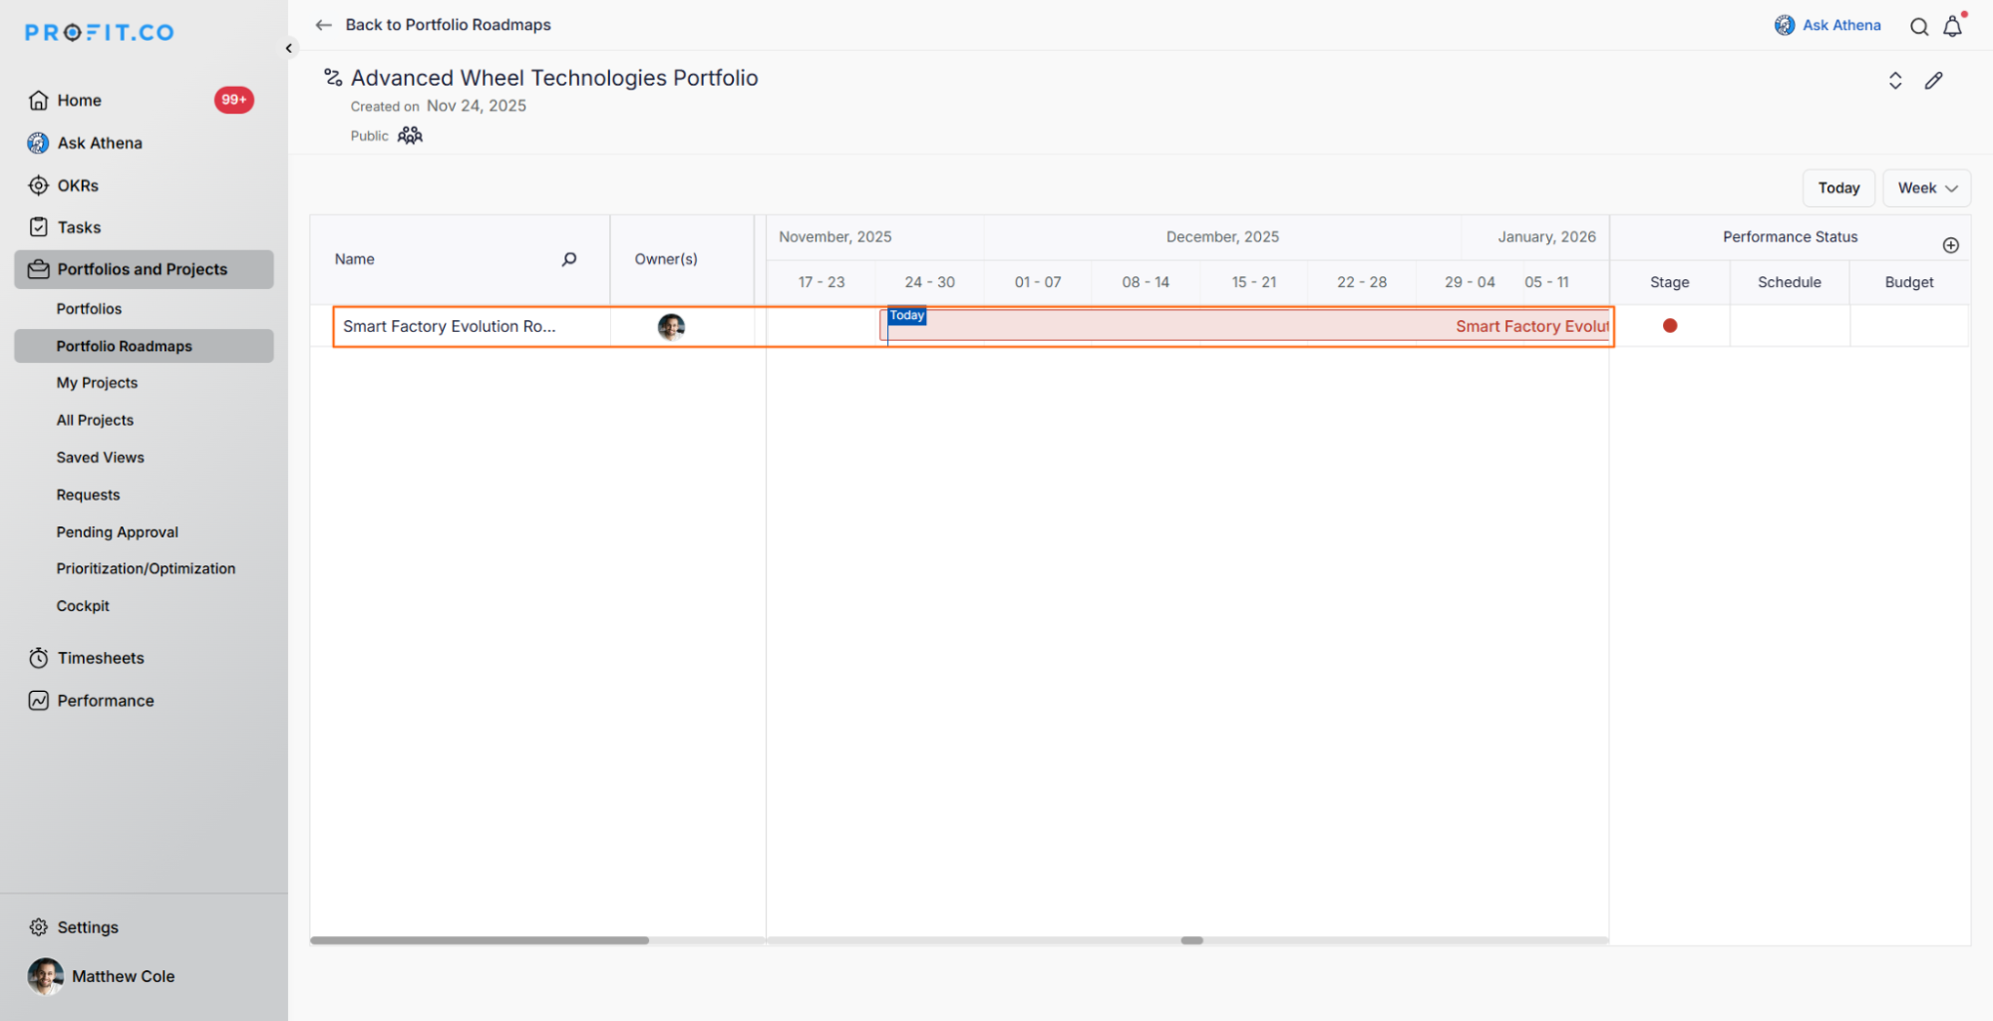Image resolution: width=1993 pixels, height=1021 pixels.
Task: Select the 15 - 21 week column
Action: pos(1254,282)
